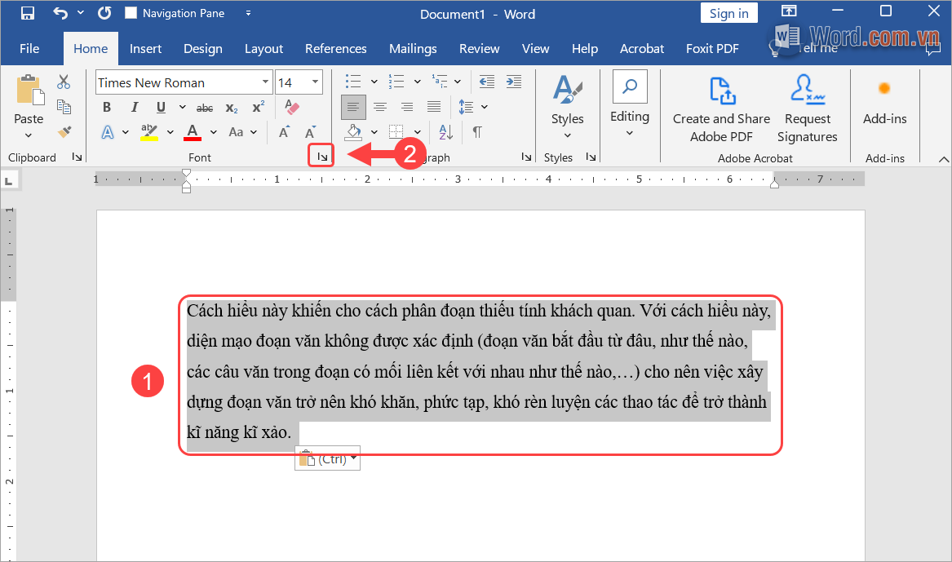The image size is (952, 562).
Task: Cut the selection with scissors icon
Action: coord(63,82)
